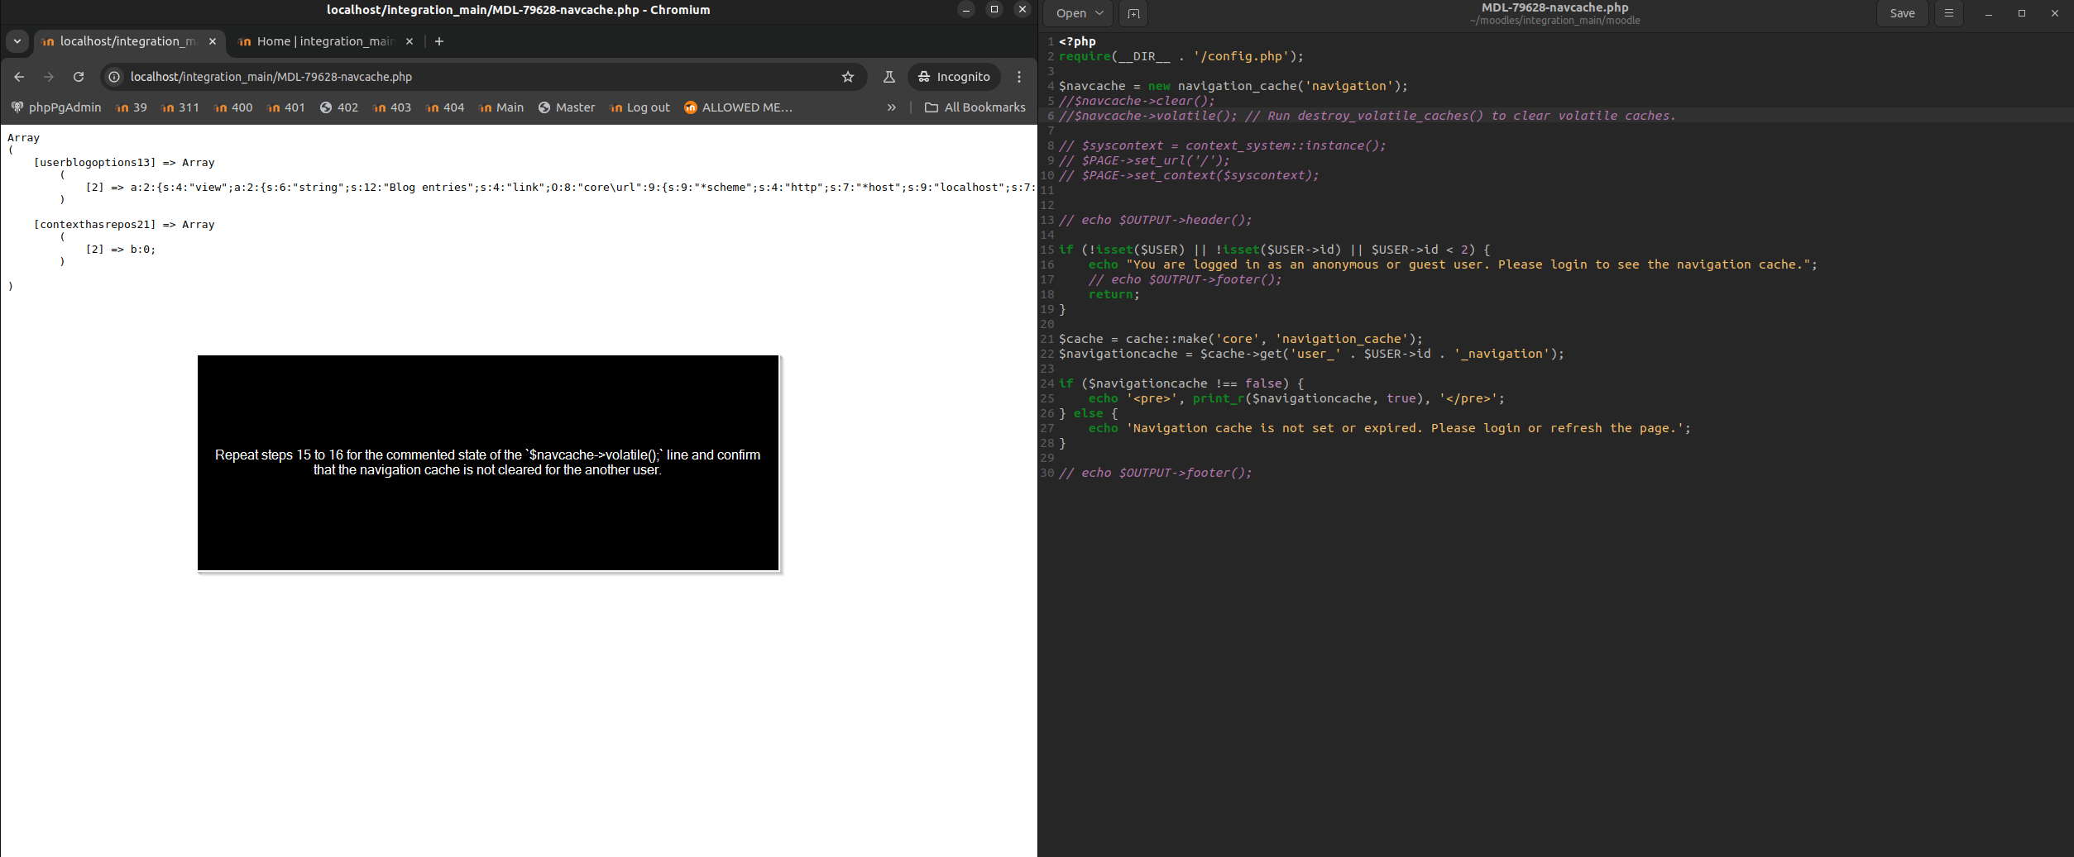Screen dimensions: 2074x857
Task: Open the Main bookmark
Action: 501,107
